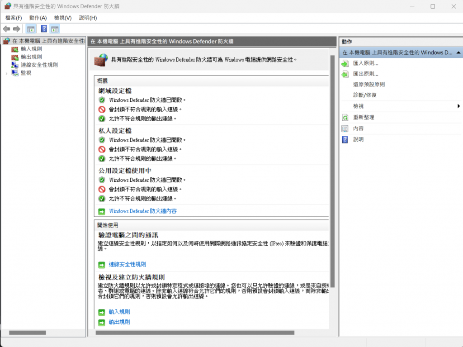Open the 檢視 submenu arrow in the actions pane
The height and width of the screenshot is (347, 463).
tap(458, 106)
